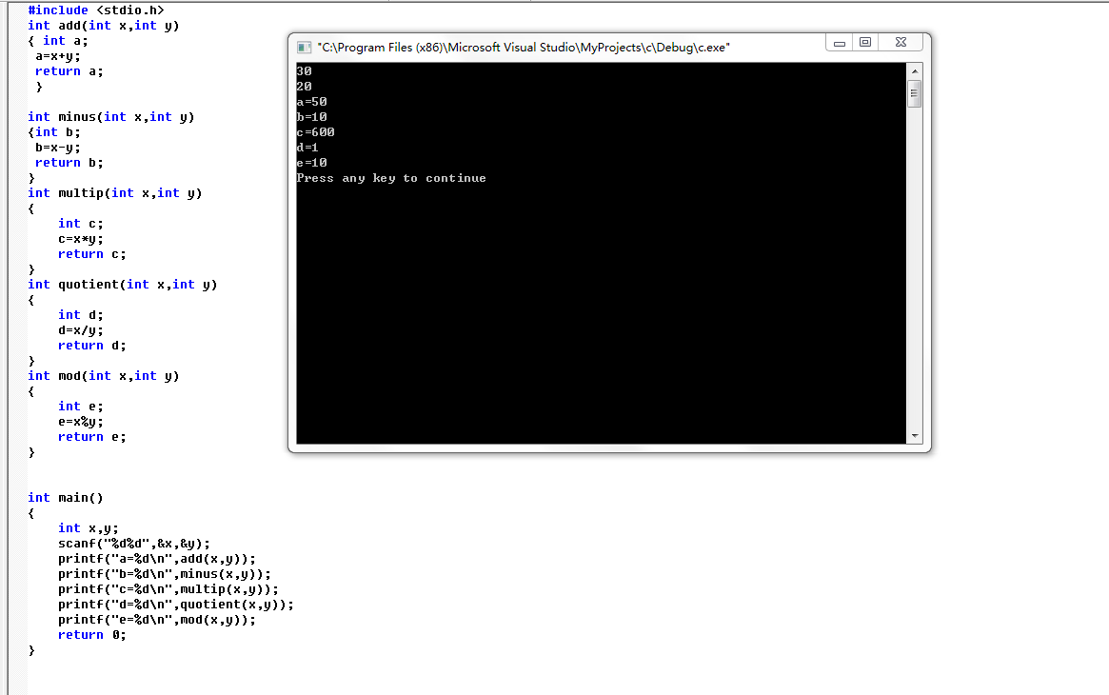Image resolution: width=1109 pixels, height=695 pixels.
Task: Click the console scrollbar up arrow
Action: pyautogui.click(x=915, y=70)
